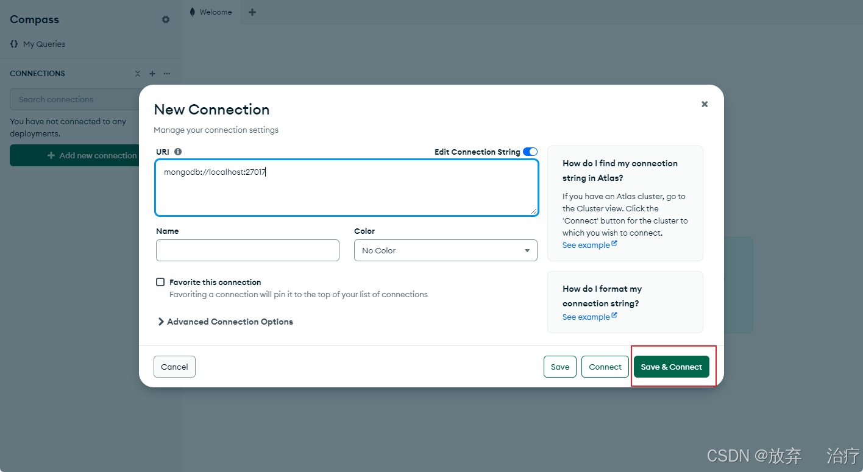
Task: Open My Queries in the sidebar
Action: click(x=38, y=44)
